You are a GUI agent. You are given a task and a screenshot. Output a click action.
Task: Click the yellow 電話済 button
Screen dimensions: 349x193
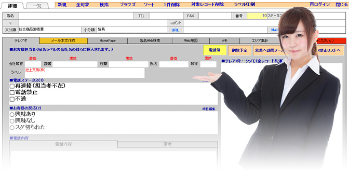tap(215, 50)
